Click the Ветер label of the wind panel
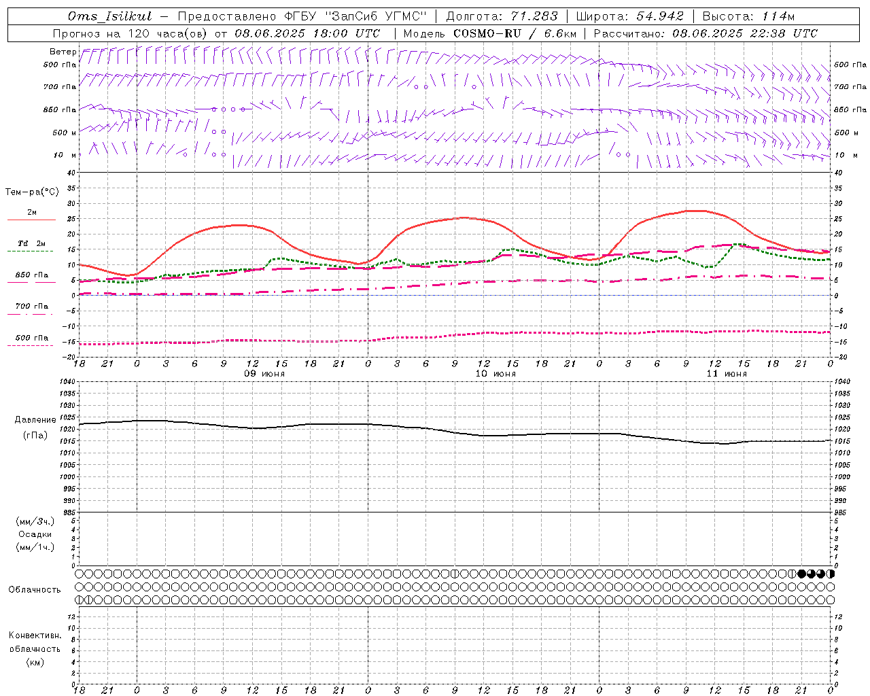The width and height of the screenshot is (870, 696). coord(63,52)
